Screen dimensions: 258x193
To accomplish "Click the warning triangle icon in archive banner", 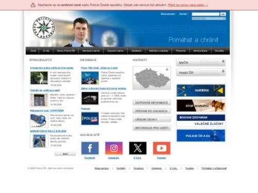I will coord(33,5).
